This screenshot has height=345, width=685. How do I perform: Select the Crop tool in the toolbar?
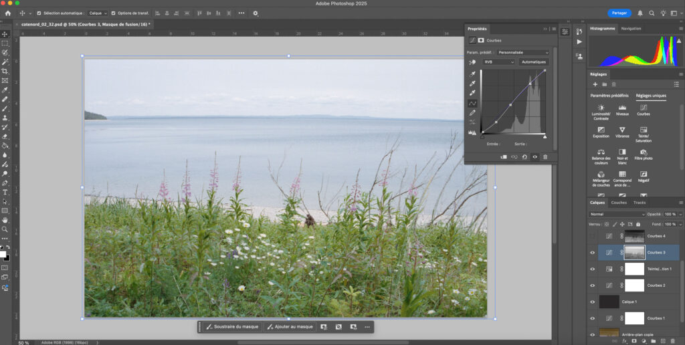5,71
